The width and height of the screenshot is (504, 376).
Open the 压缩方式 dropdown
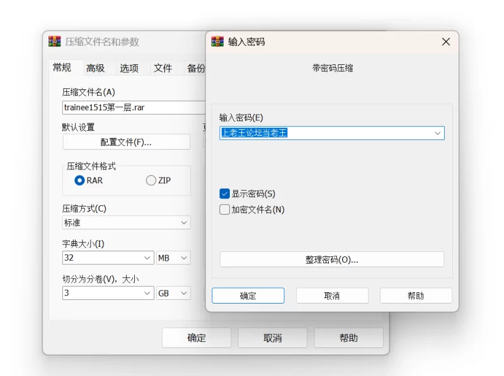184,223
